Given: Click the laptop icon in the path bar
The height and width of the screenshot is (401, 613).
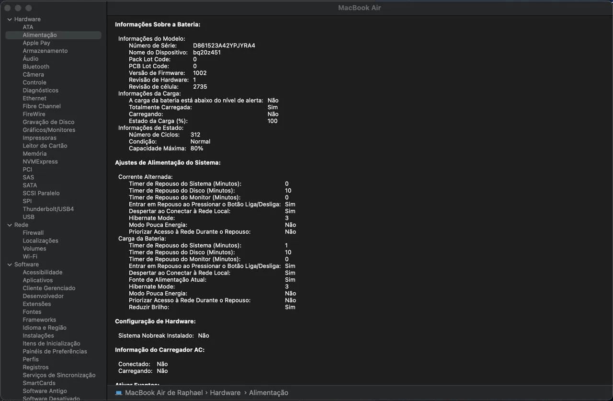Looking at the screenshot, I should click(119, 393).
